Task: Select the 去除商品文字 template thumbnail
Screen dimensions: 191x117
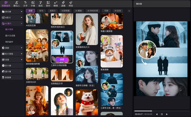Action: [x=62, y=75]
